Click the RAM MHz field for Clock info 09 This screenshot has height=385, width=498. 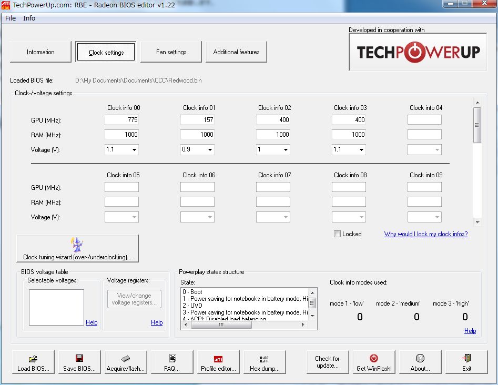coord(424,202)
